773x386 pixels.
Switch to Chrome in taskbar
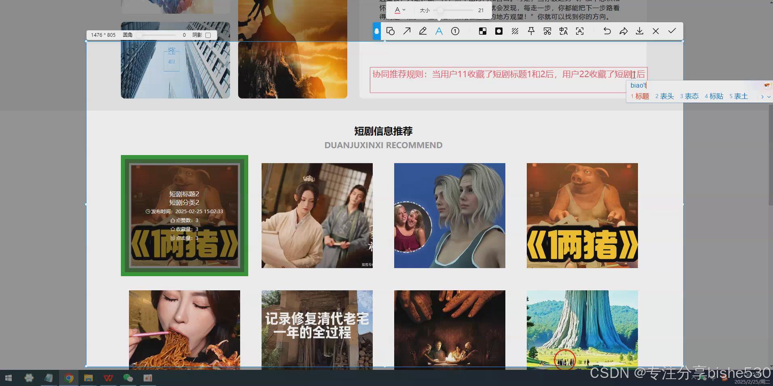[x=69, y=378]
